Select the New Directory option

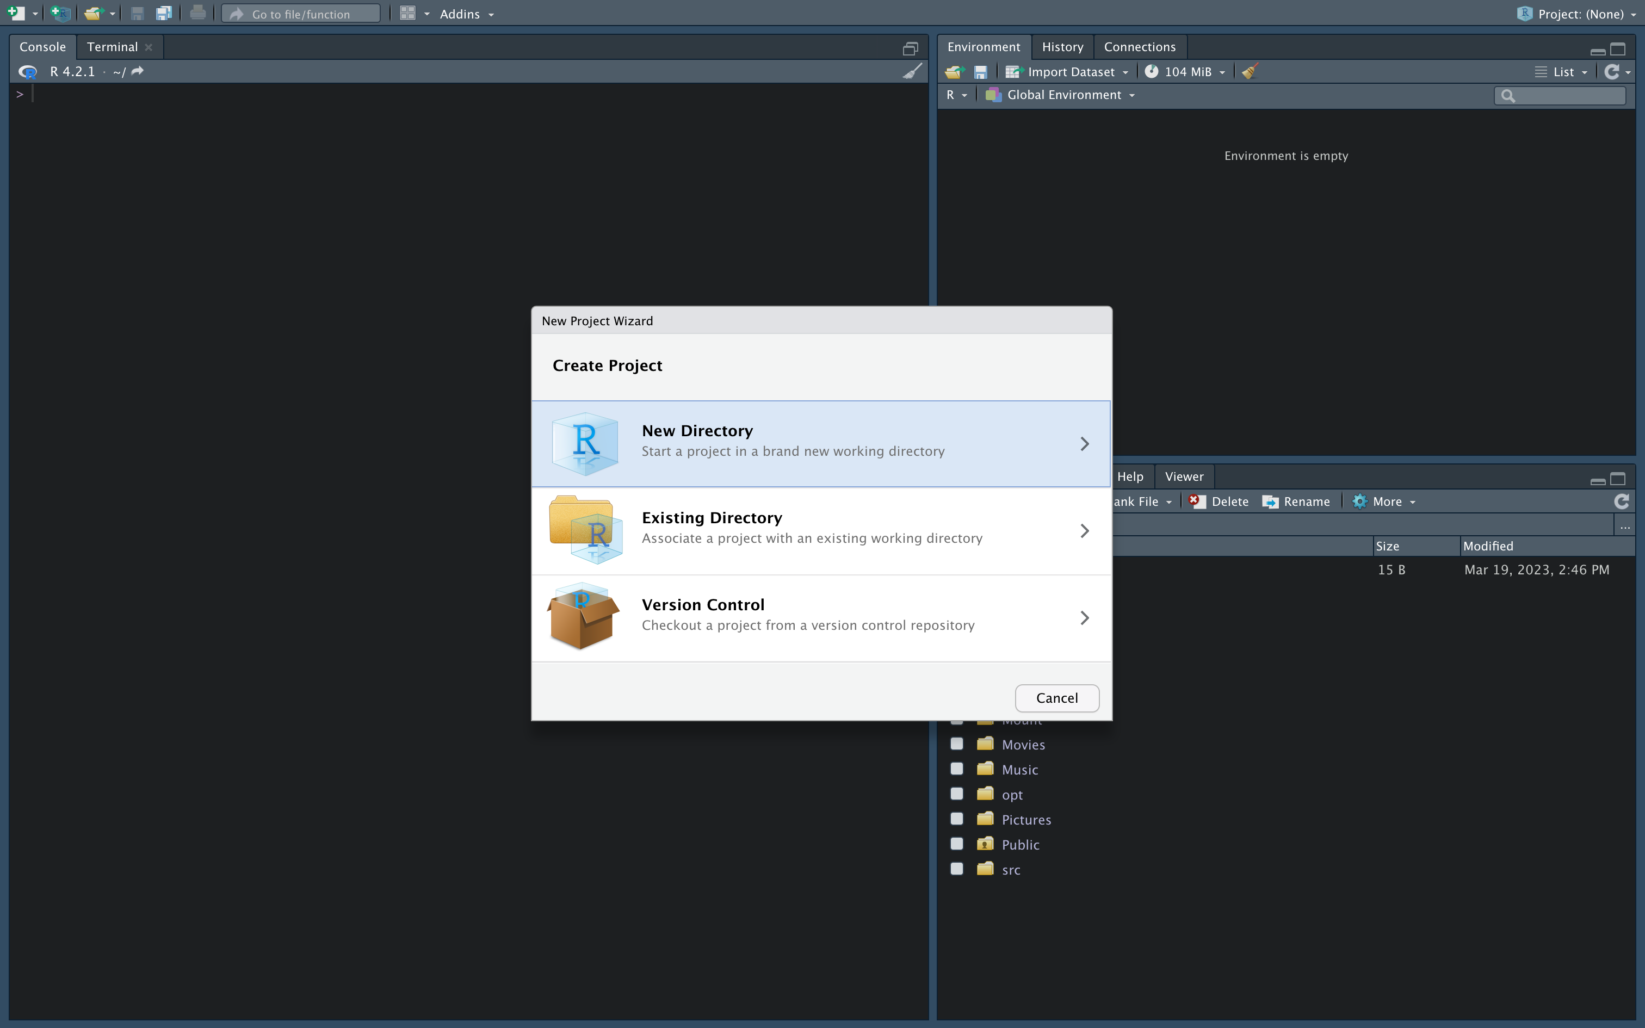[x=821, y=443]
